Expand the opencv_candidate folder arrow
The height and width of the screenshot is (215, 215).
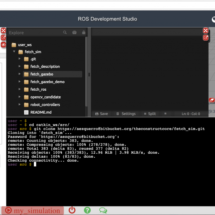tap(19, 97)
